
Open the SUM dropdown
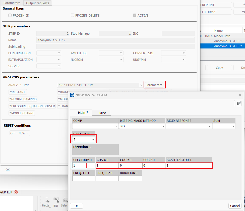click(224, 126)
